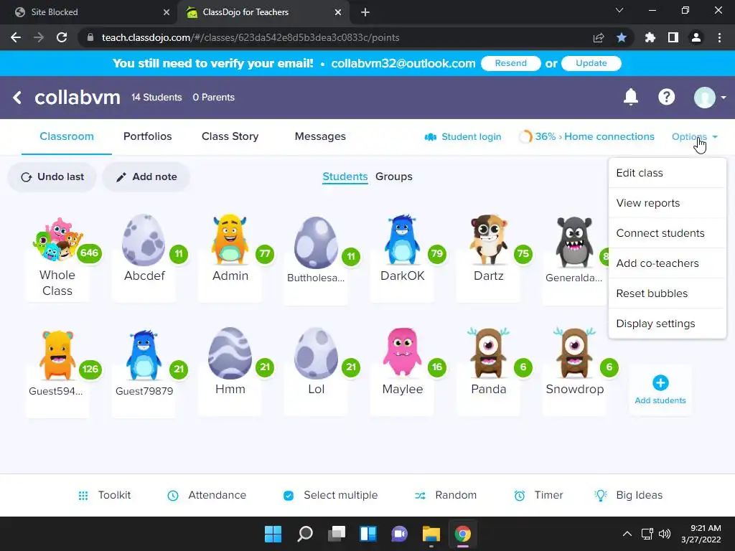This screenshot has height=551, width=735.
Task: Open taskbar Search
Action: [304, 534]
